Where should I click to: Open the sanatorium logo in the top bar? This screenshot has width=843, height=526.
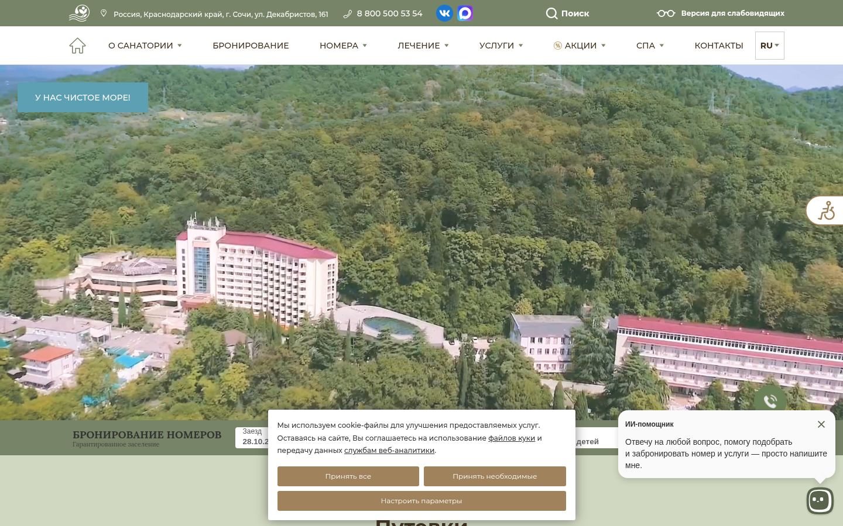(x=79, y=13)
